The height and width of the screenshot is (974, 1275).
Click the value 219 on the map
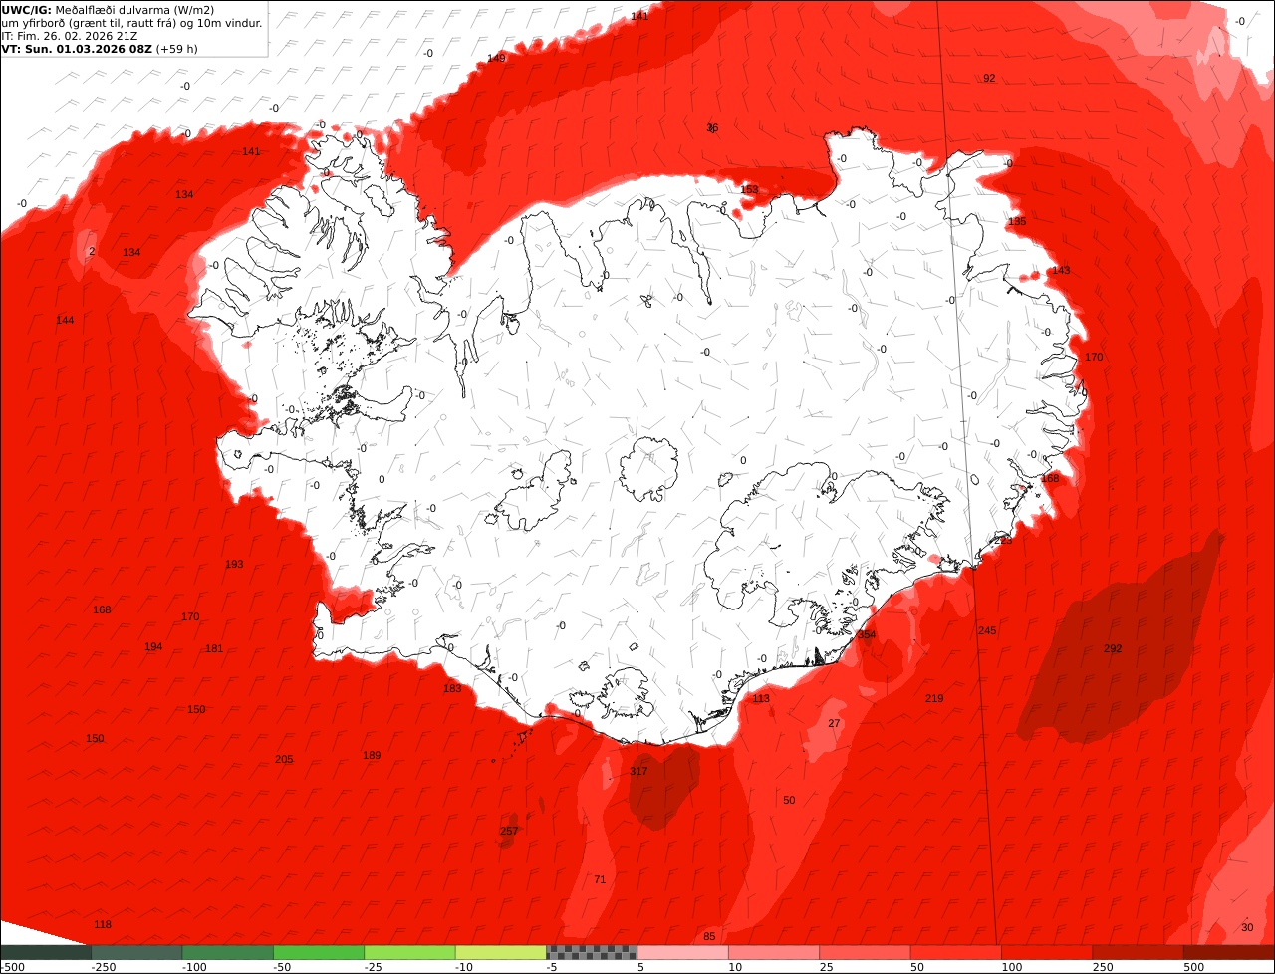click(x=934, y=698)
